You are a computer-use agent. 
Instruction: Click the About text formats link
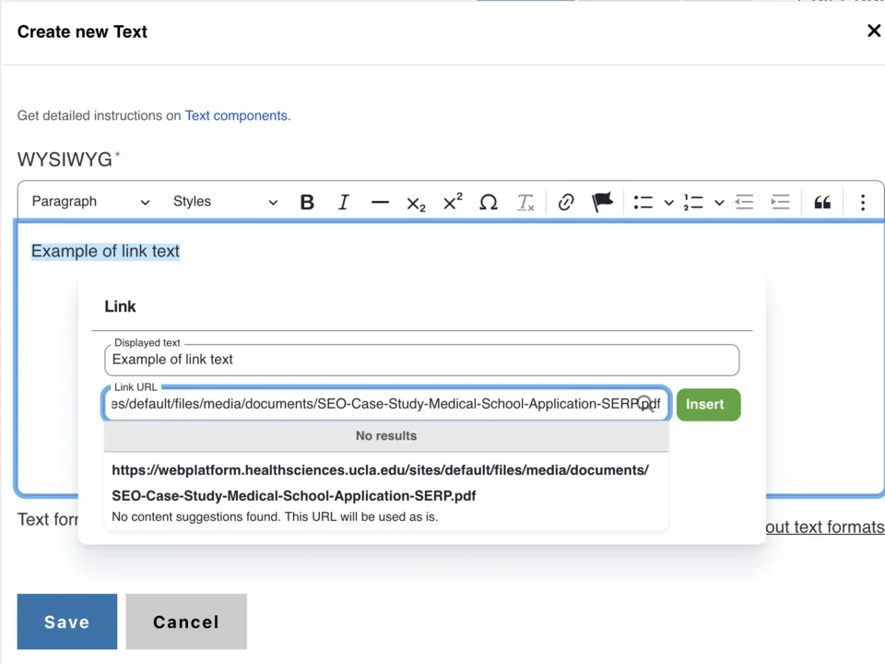click(823, 528)
